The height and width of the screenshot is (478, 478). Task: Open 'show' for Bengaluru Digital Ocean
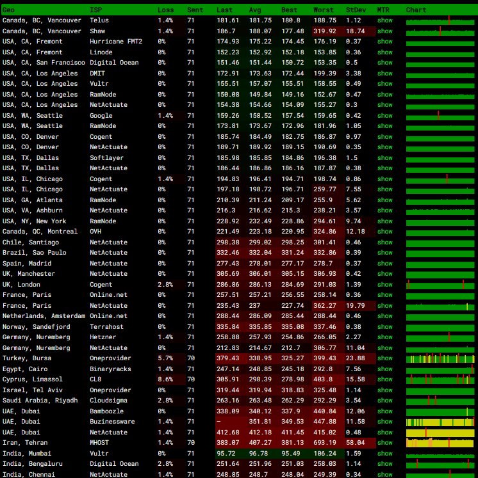tap(384, 464)
